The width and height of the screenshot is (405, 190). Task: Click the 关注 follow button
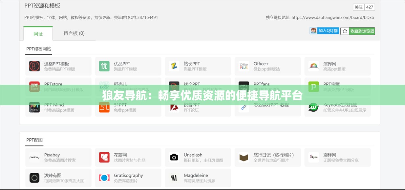tap(359, 7)
